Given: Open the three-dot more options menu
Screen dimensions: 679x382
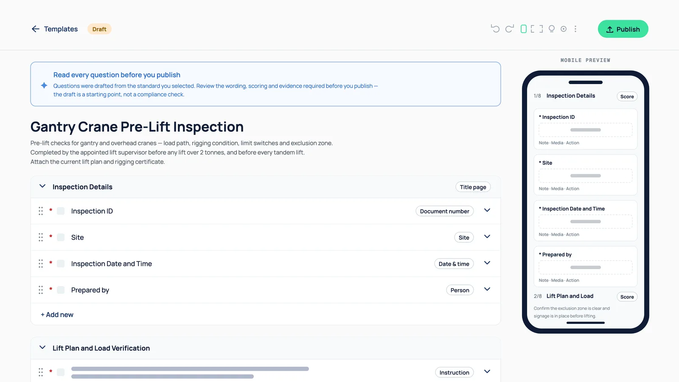Looking at the screenshot, I should 575,29.
